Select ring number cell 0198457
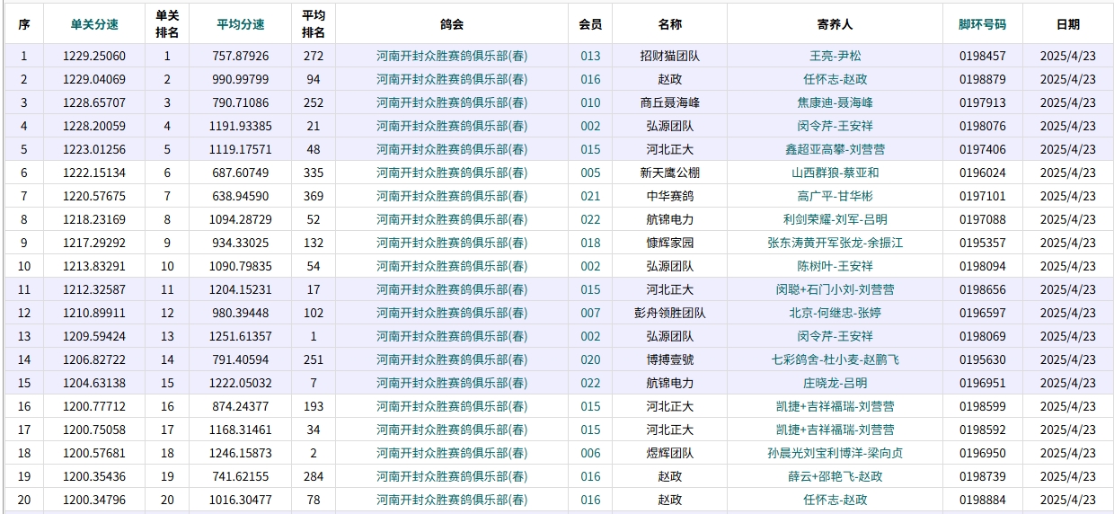1114x514 pixels. tap(982, 56)
